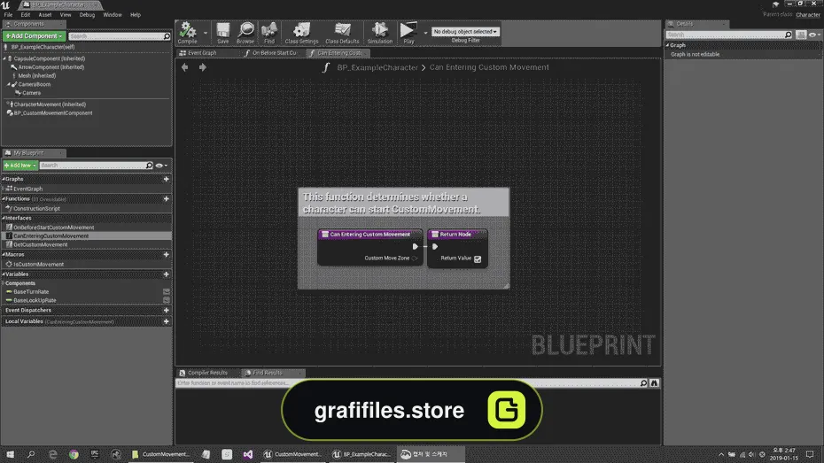This screenshot has height=463, width=824.
Task: Add new macro with plus icon
Action: 166,255
